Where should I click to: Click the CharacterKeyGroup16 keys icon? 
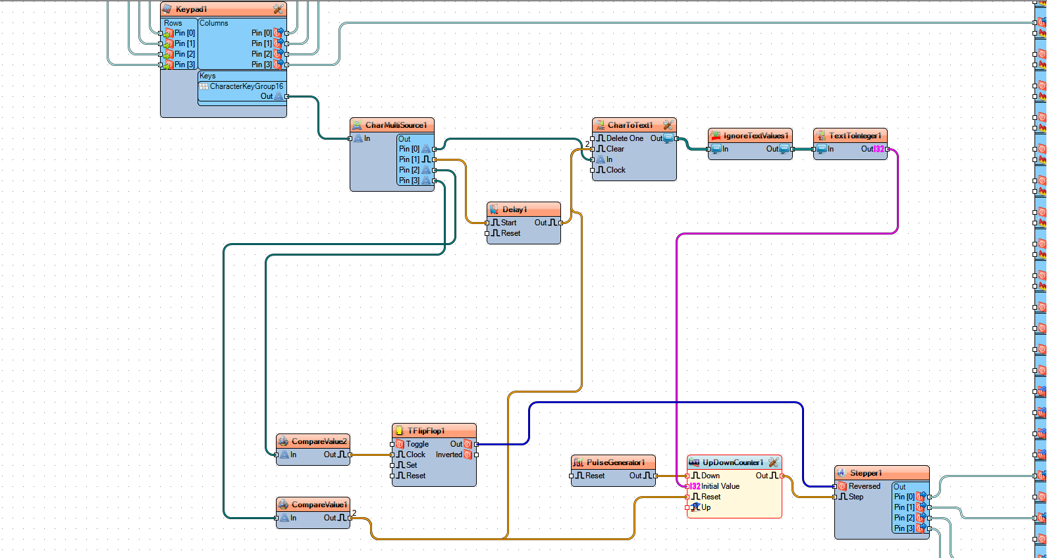point(204,86)
